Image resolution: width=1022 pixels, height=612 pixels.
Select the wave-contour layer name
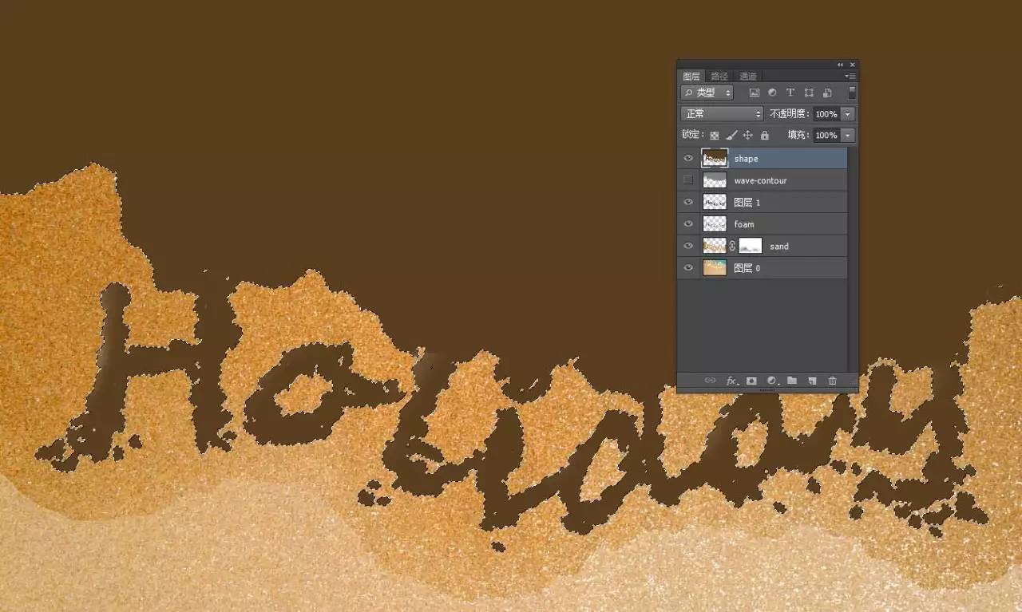click(760, 180)
